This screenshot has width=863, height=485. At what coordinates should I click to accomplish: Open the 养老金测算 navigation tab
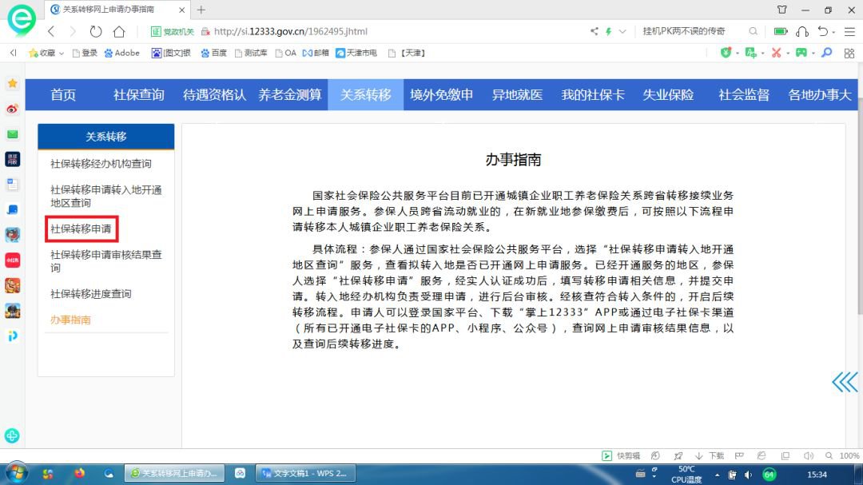290,95
